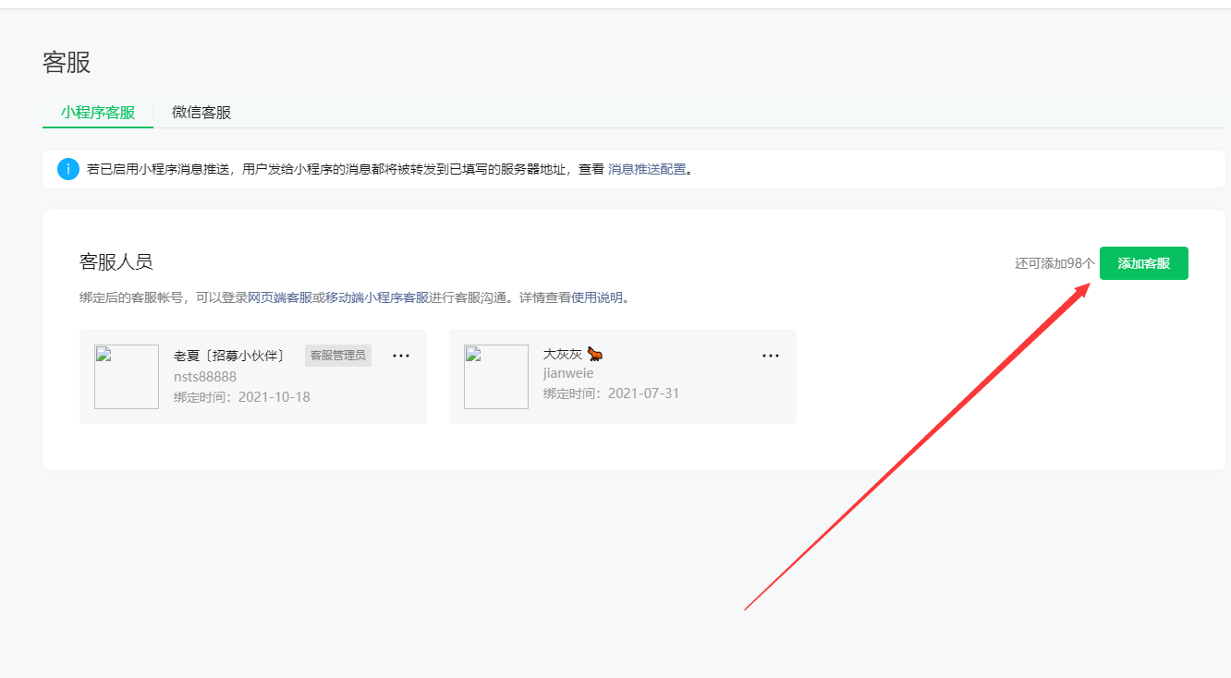Follow the 网页端客服 link
Image resolution: width=1231 pixels, height=678 pixels.
pos(280,297)
